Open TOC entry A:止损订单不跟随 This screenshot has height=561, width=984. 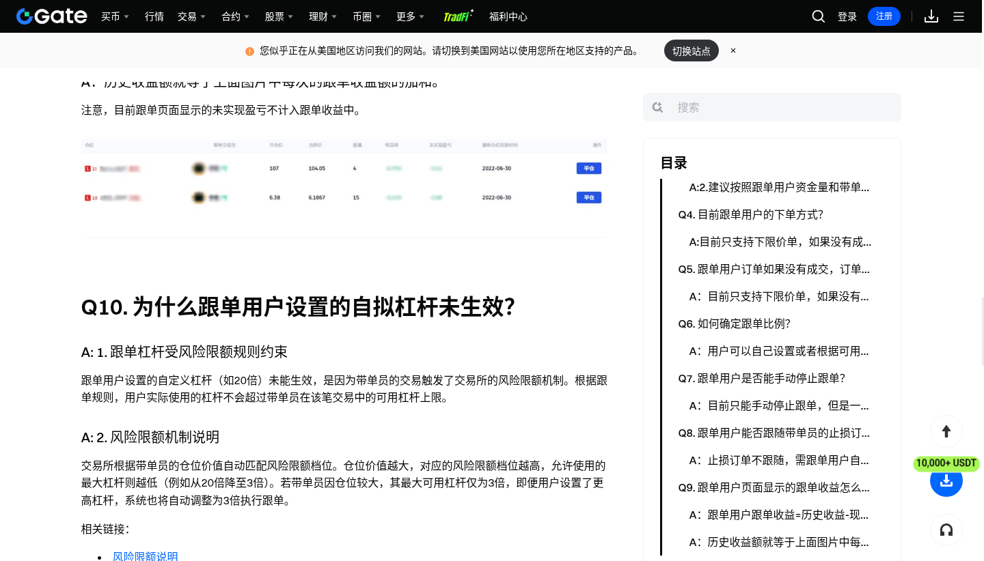tap(779, 460)
